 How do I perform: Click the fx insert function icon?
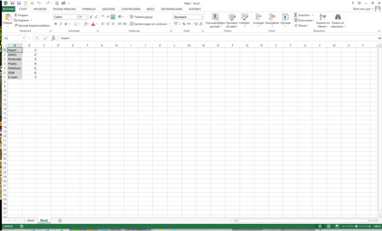[x=53, y=38]
